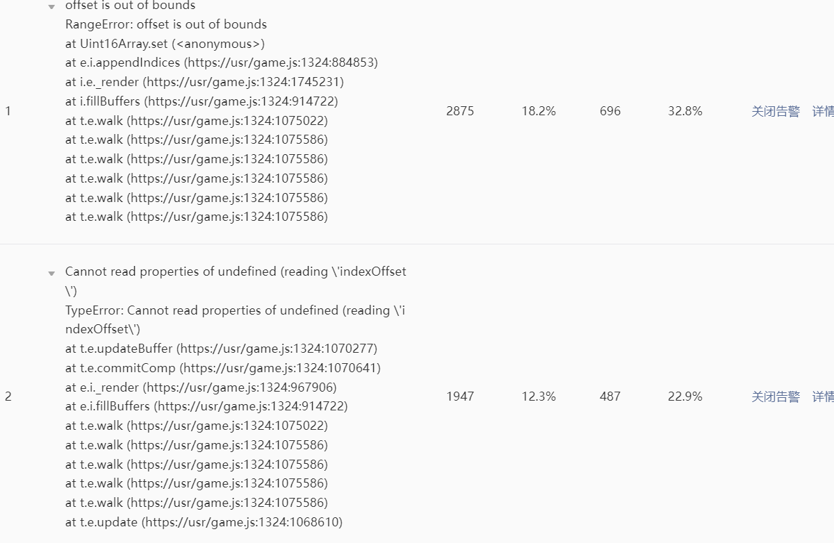Click the 18.2% percentage value
The width and height of the screenshot is (834, 543).
tap(539, 111)
